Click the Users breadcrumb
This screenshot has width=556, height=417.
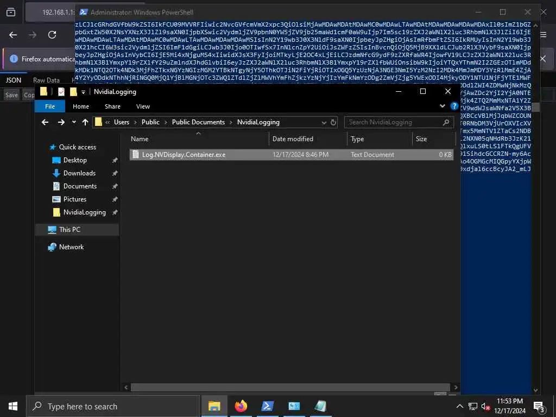[122, 122]
